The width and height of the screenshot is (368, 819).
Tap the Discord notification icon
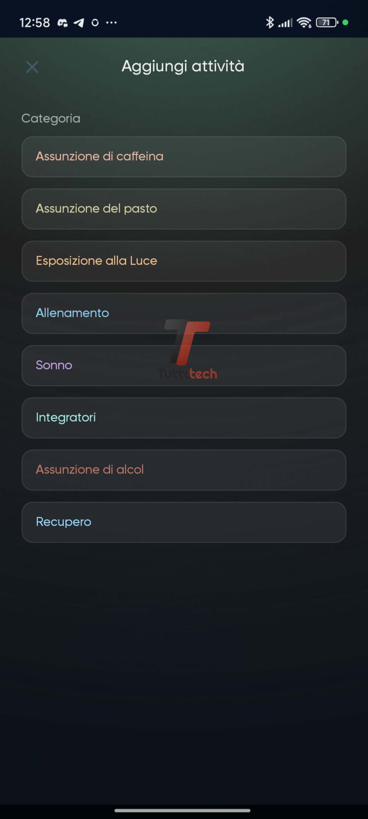click(x=62, y=23)
